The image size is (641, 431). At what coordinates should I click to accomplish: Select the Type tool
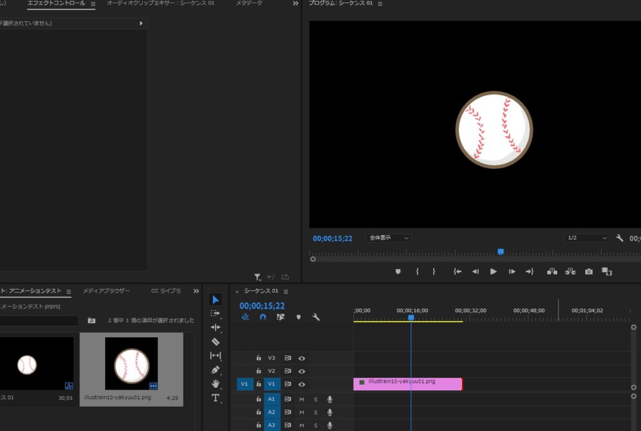(x=215, y=398)
